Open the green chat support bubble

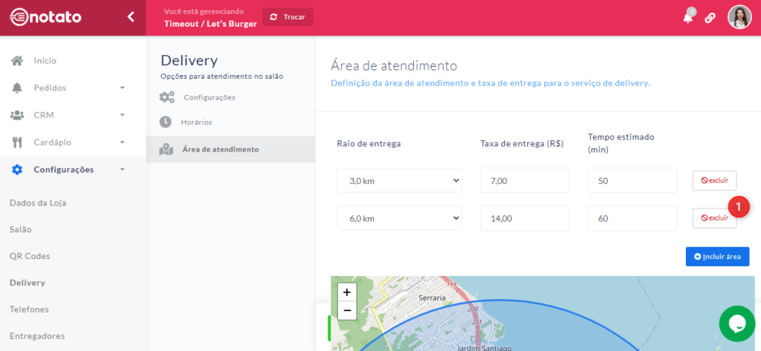pyautogui.click(x=736, y=324)
